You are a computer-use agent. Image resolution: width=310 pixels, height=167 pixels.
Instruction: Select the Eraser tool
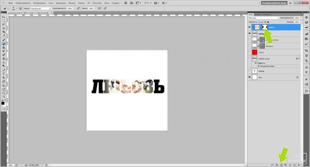coord(4,55)
